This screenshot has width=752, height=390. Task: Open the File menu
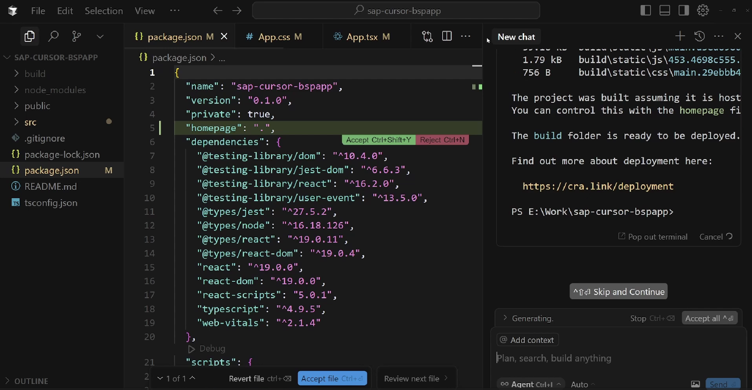coord(38,11)
